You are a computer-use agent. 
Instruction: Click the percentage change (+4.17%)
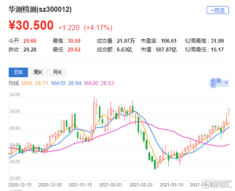(98, 28)
